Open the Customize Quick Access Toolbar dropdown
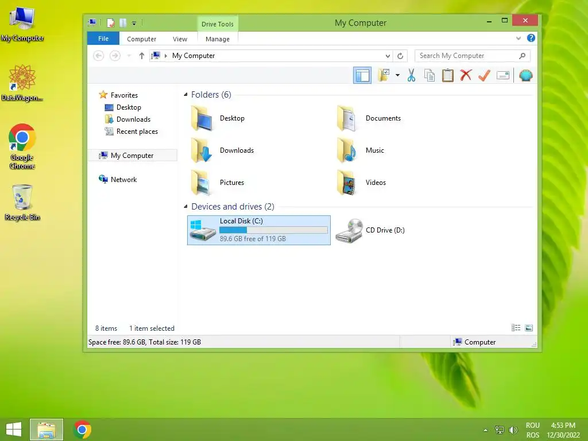 pos(134,23)
